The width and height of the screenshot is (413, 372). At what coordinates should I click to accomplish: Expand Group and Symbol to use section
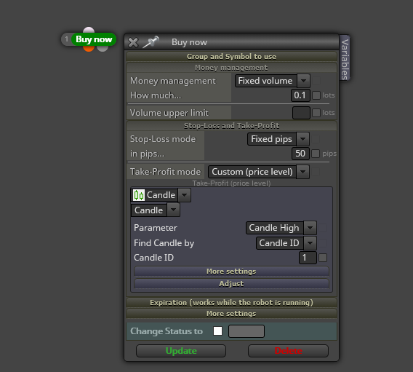(x=231, y=57)
